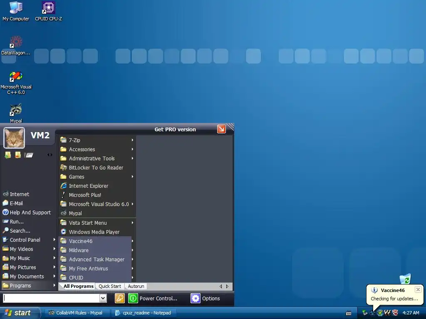Switch to the All Programs tab
Screen dimensions: 426x319
(78, 286)
